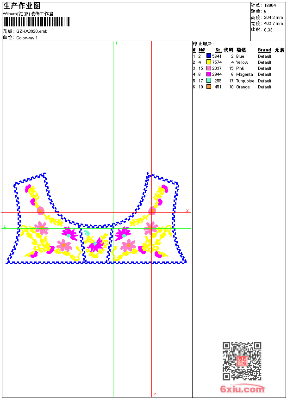Select the 'Colorway 1' text
This screenshot has width=287, height=398.
pos(27,38)
